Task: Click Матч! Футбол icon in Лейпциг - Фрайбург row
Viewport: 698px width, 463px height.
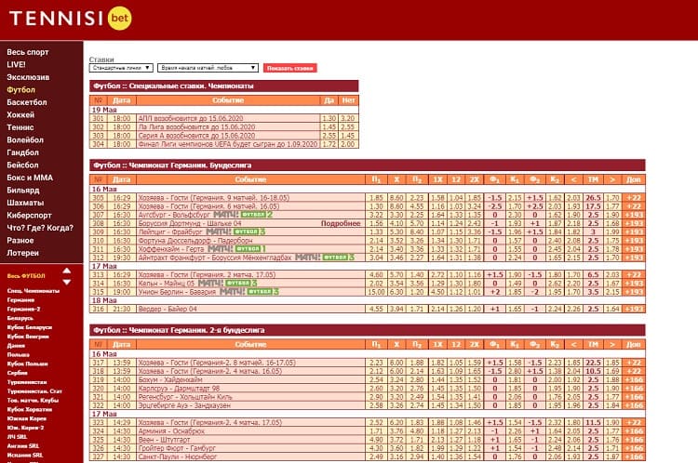Action: point(235,231)
